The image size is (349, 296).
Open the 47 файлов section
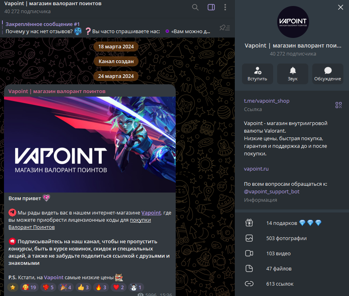[x=292, y=268]
